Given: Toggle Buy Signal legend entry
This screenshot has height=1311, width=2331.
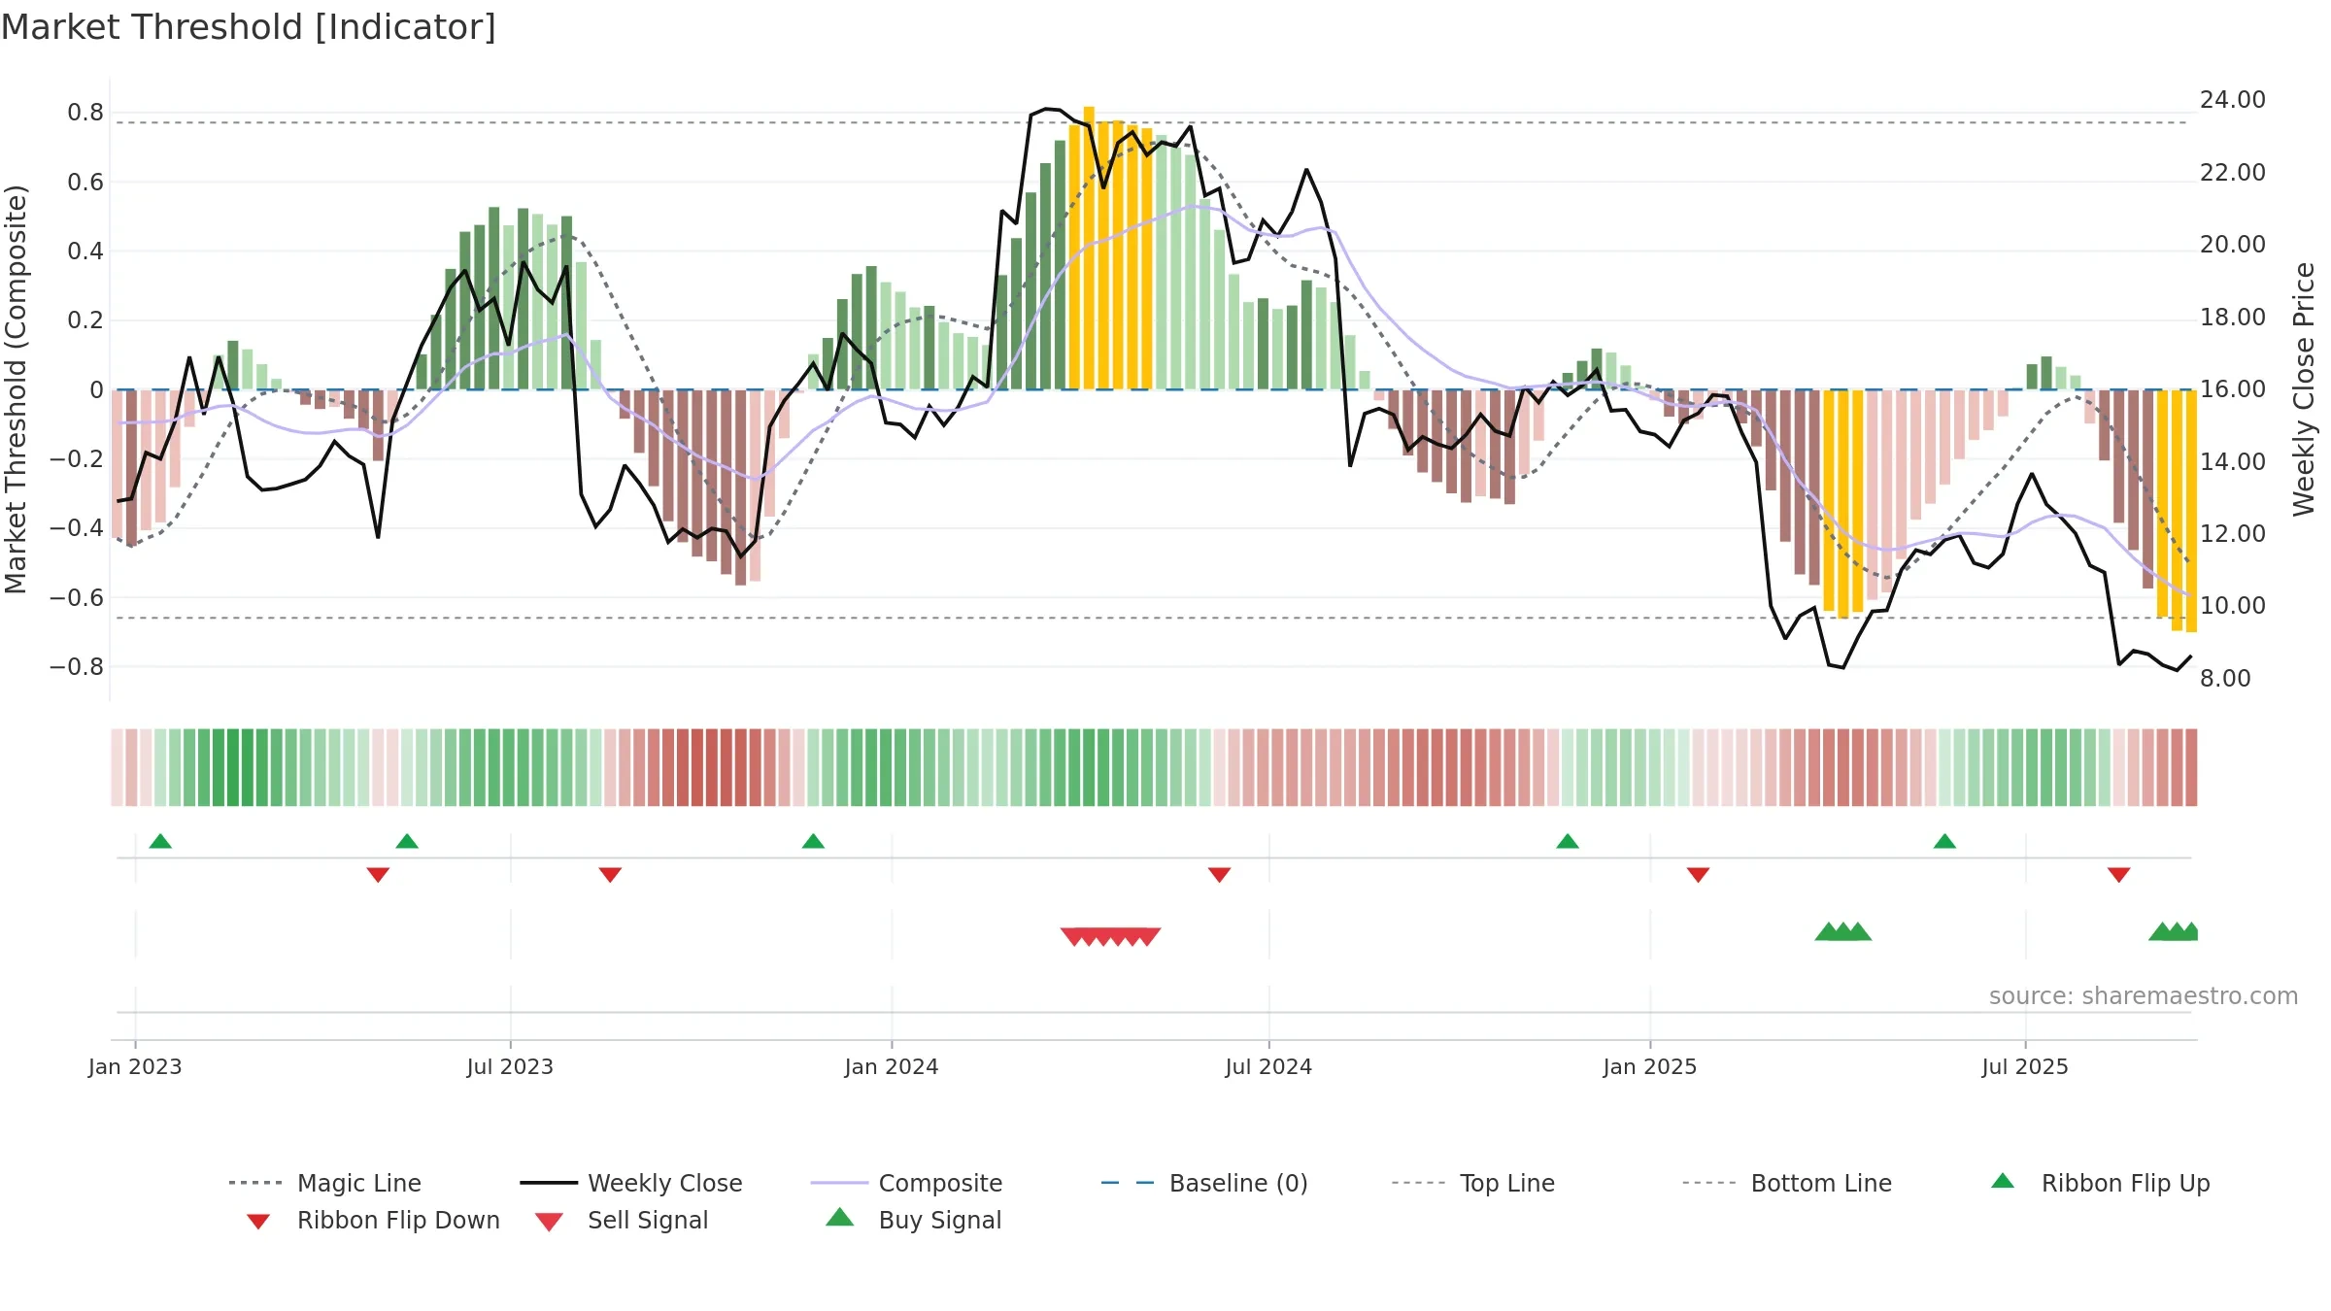Looking at the screenshot, I should [913, 1220].
